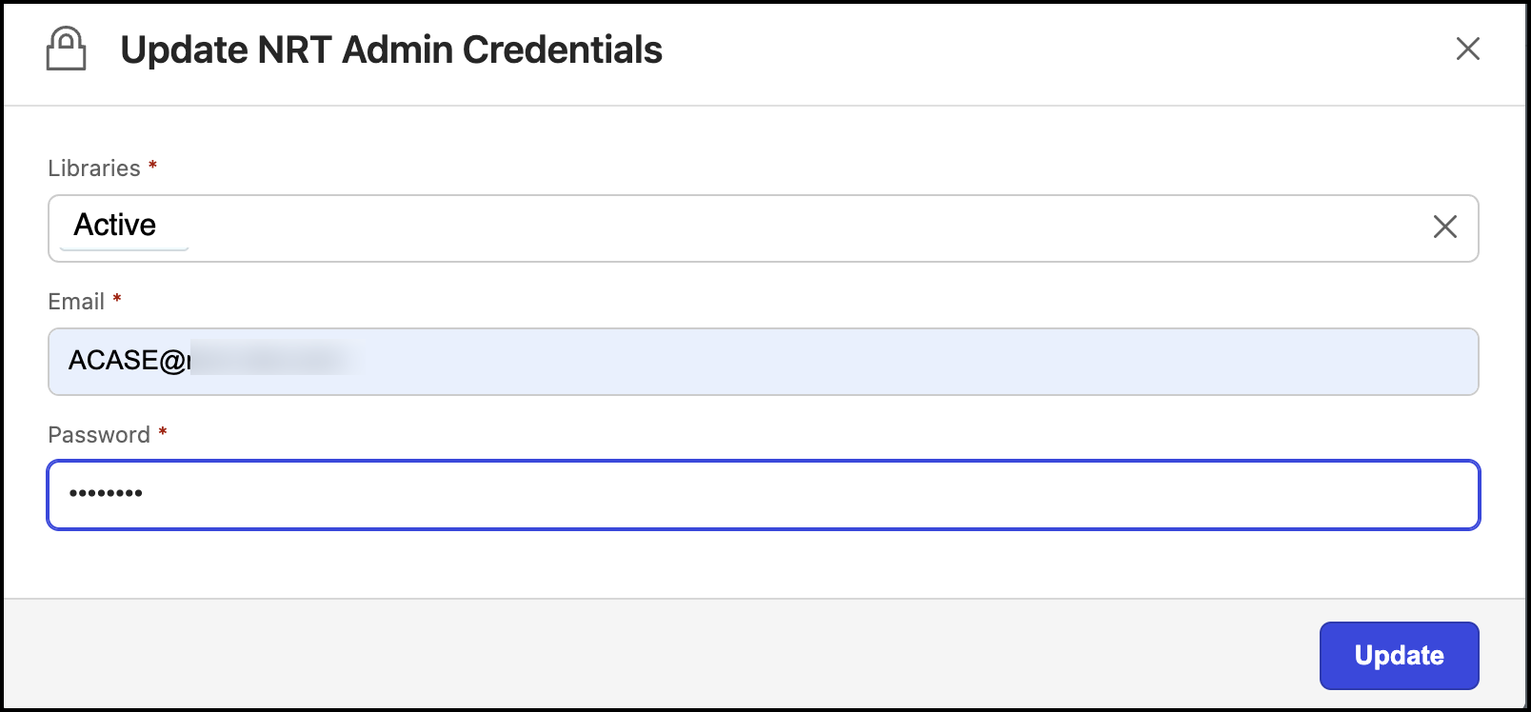
Task: Clear the Libraries selection with the X
Action: [x=1444, y=227]
